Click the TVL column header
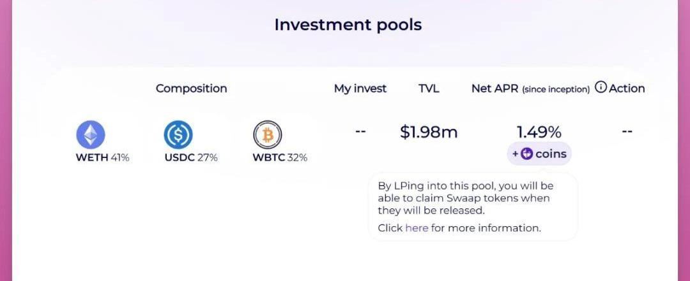This screenshot has width=690, height=281. (429, 89)
